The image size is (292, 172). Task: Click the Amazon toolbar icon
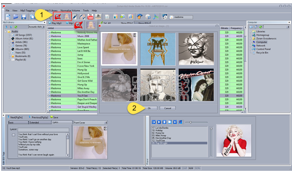[98, 17]
